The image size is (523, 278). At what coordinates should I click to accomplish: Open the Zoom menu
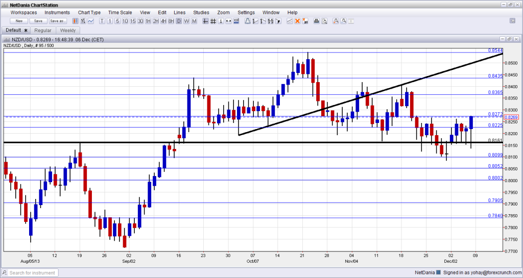point(224,13)
